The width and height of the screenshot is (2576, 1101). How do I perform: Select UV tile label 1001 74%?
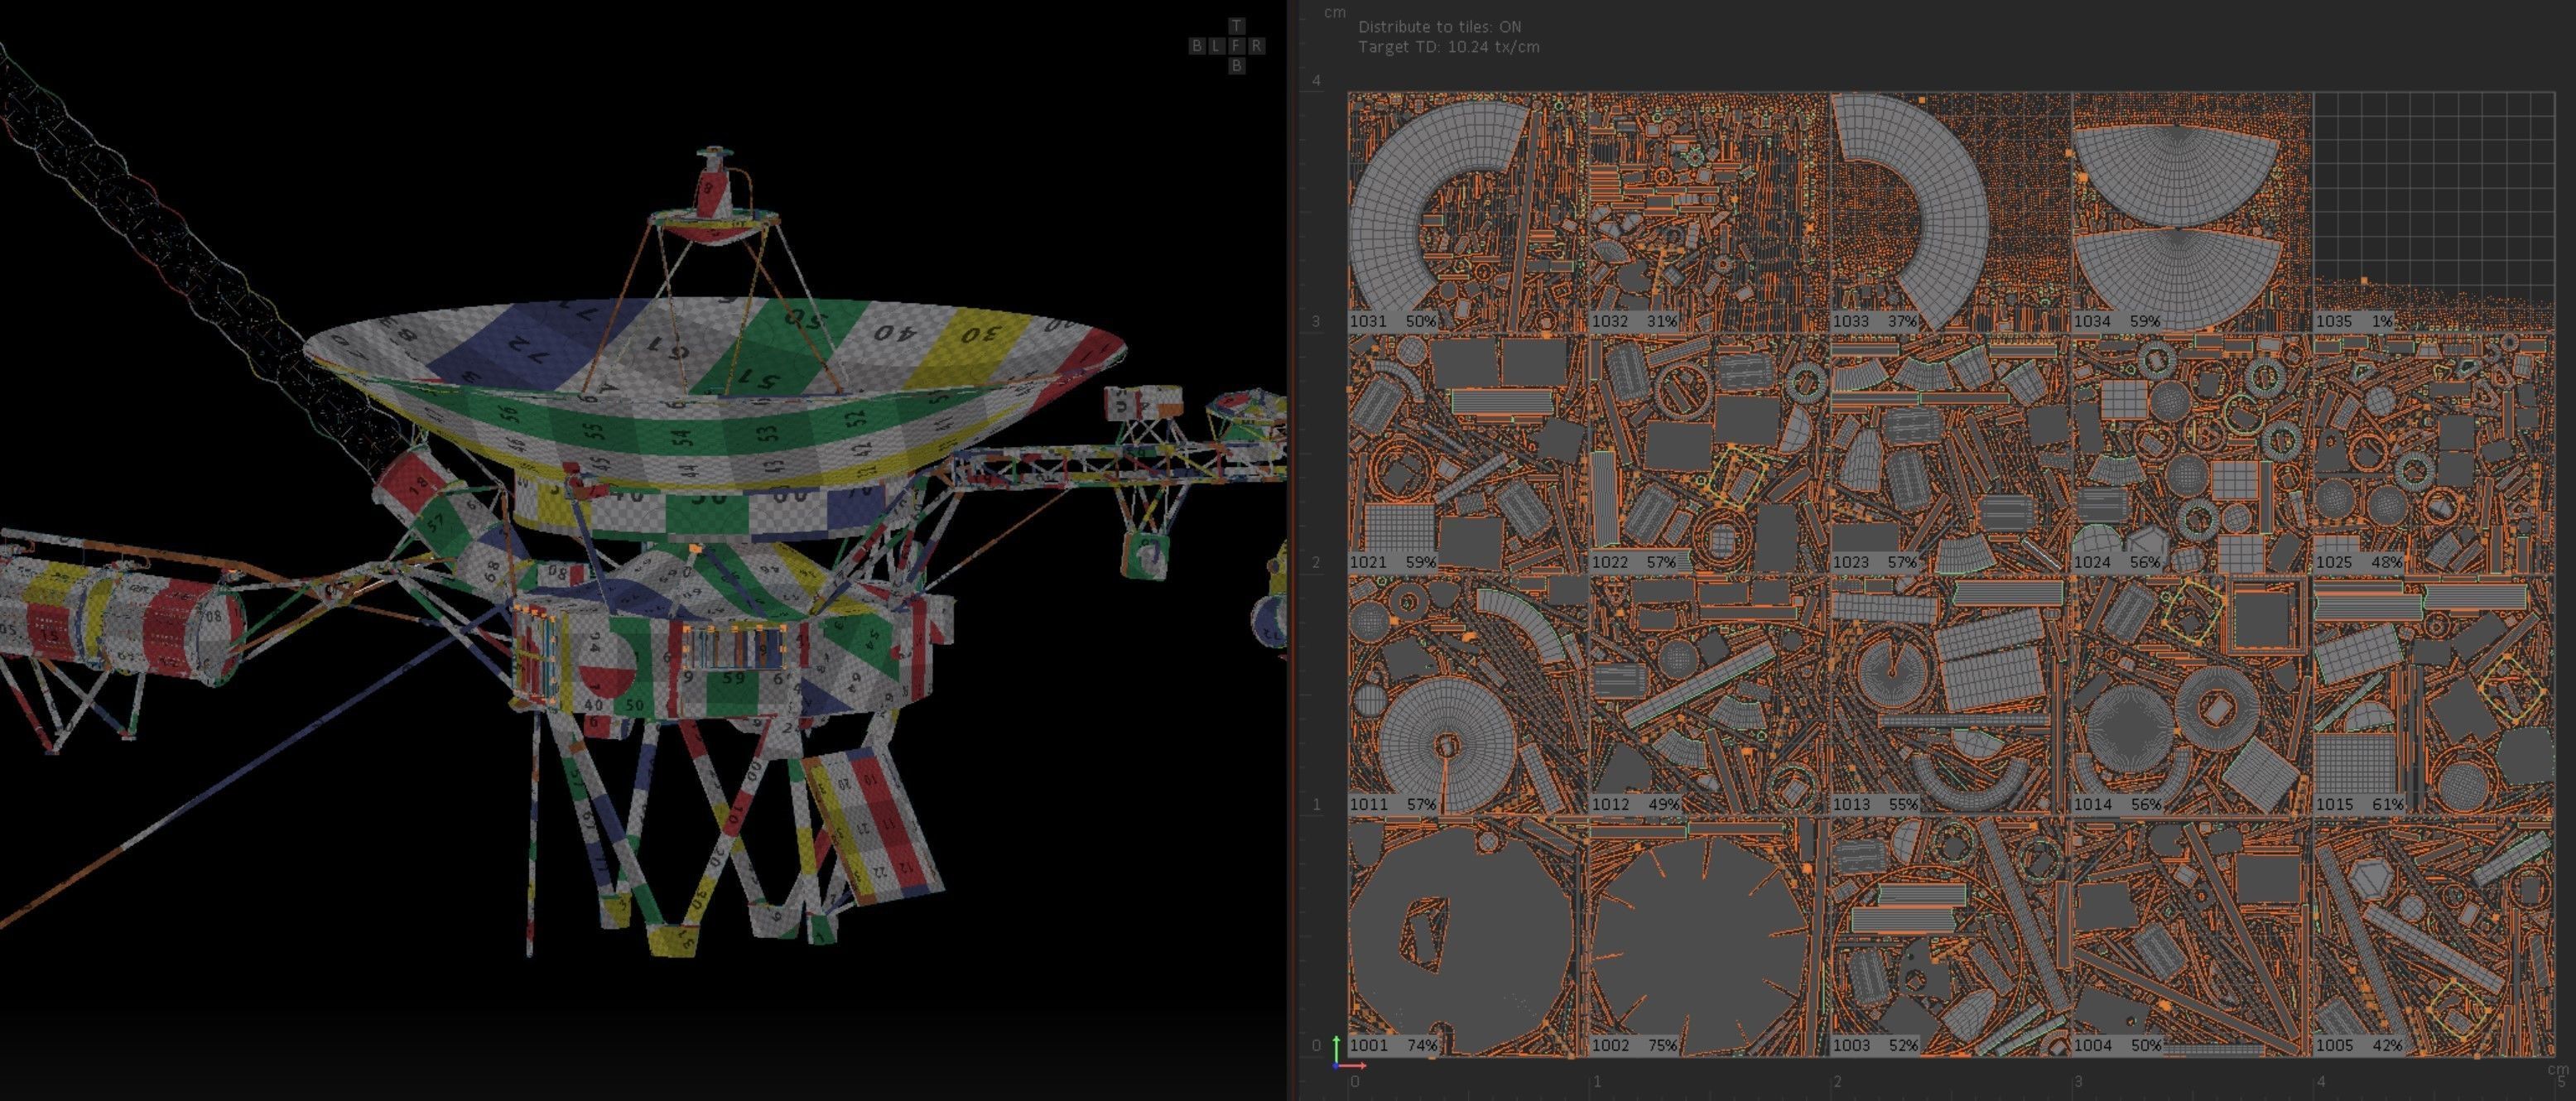pos(1393,1045)
